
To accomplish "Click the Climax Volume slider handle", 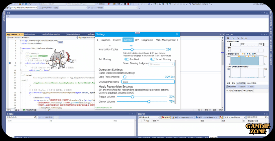I will (149, 102).
